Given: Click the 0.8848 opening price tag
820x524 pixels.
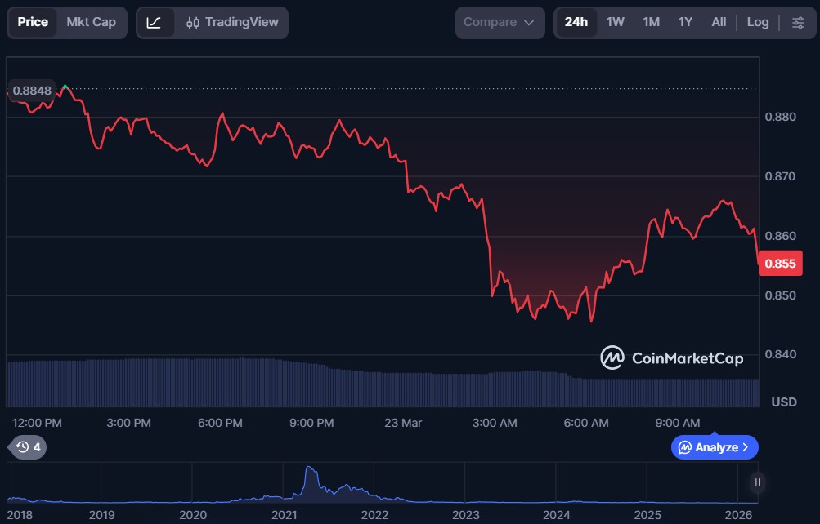Looking at the screenshot, I should coord(31,90).
